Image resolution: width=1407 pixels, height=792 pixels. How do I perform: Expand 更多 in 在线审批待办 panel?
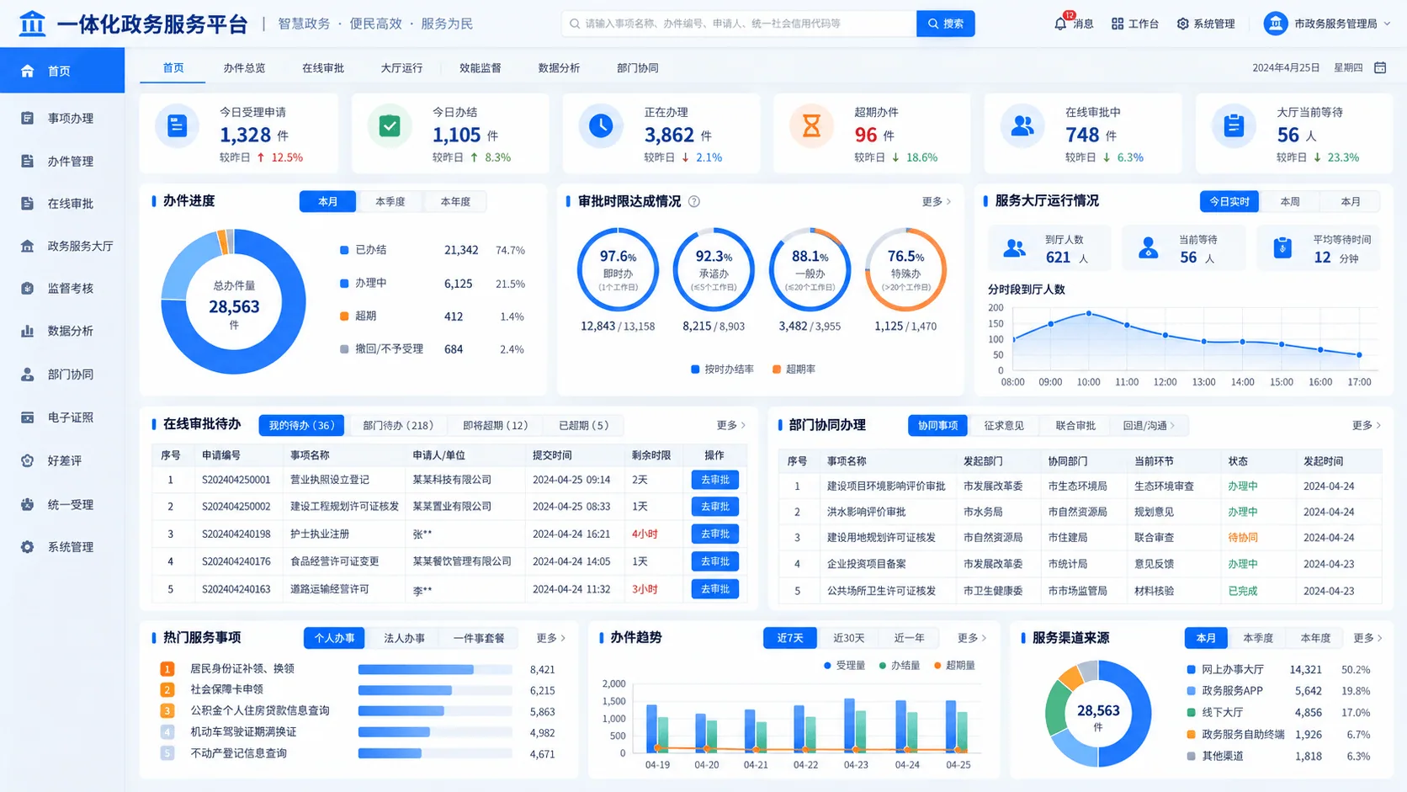pos(730,425)
